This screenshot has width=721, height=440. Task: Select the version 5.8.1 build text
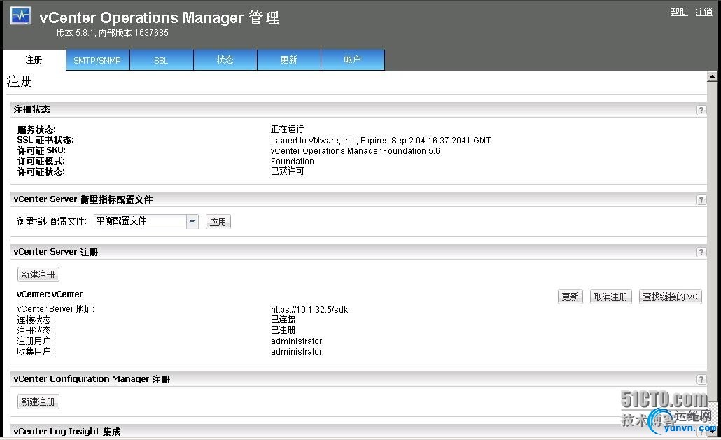113,33
